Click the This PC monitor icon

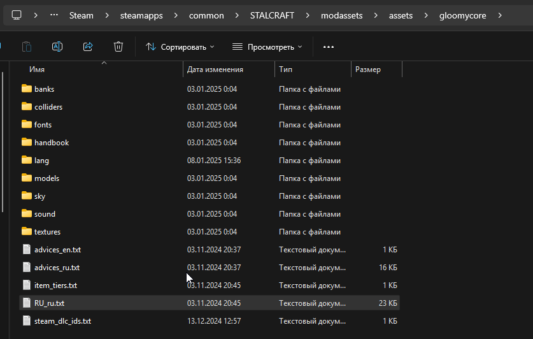tap(17, 15)
